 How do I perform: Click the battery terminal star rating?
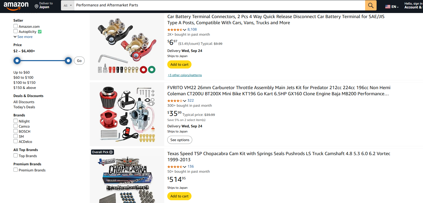click(x=175, y=30)
